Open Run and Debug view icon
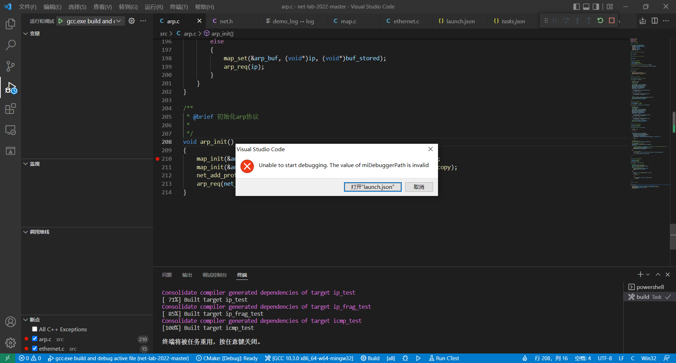Image resolution: width=676 pixels, height=363 pixels. [x=11, y=88]
